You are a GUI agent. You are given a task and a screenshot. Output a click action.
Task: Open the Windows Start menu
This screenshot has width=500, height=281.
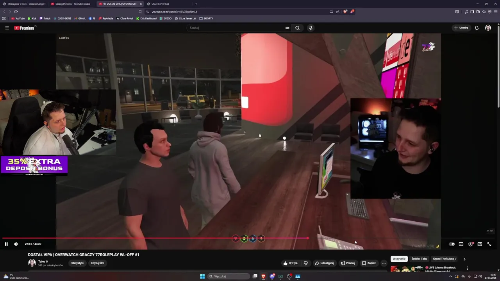[x=202, y=276]
